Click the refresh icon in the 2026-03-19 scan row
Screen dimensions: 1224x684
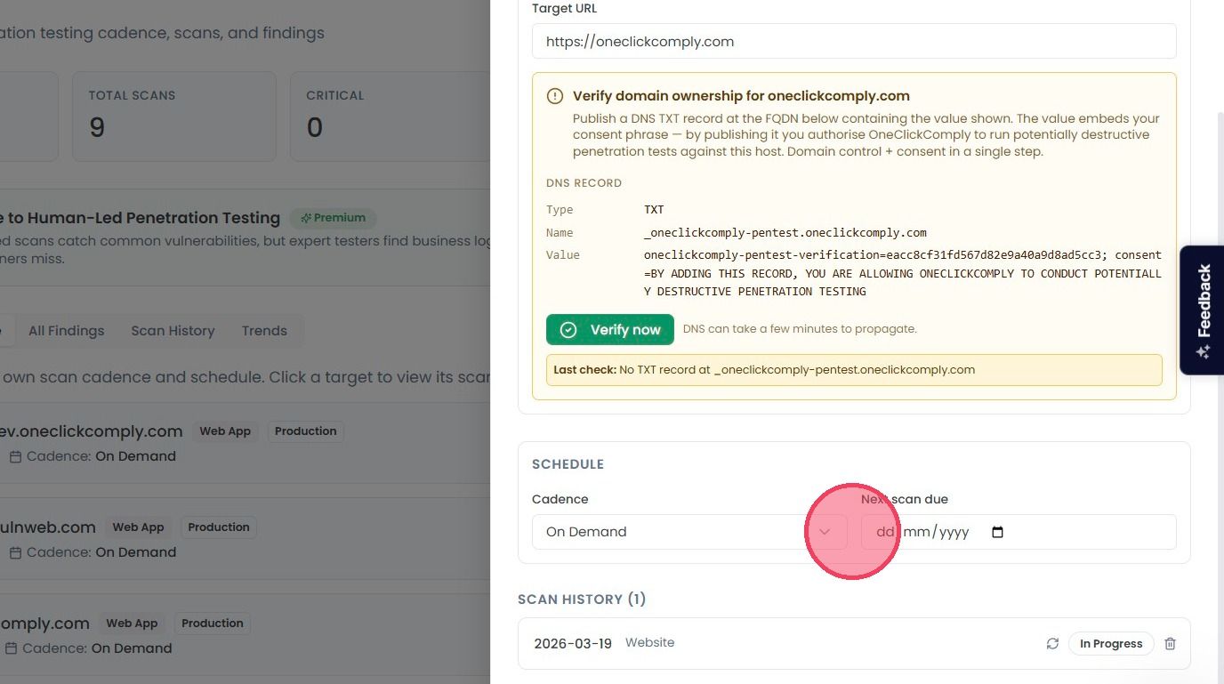[1052, 643]
